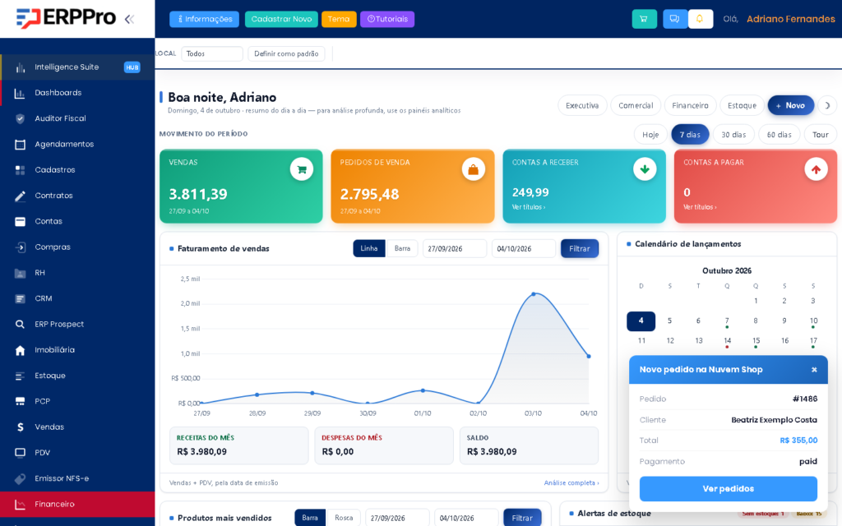The height and width of the screenshot is (526, 842).
Task: Start the Tour button
Action: click(820, 135)
